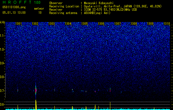Click the grey frequency range bar at left
The height and width of the screenshot is (110, 173).
click(x=6, y=86)
